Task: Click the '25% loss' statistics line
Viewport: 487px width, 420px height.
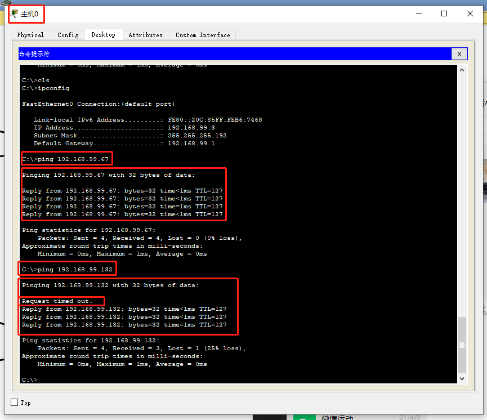Action: point(142,348)
